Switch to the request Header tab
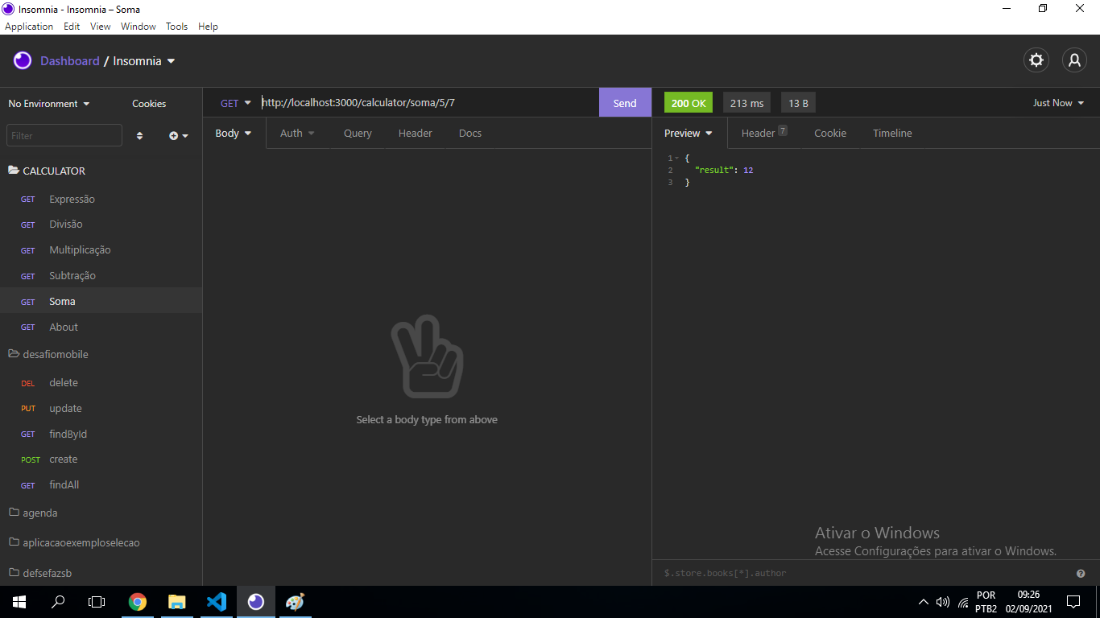This screenshot has height=618, width=1100. point(415,134)
